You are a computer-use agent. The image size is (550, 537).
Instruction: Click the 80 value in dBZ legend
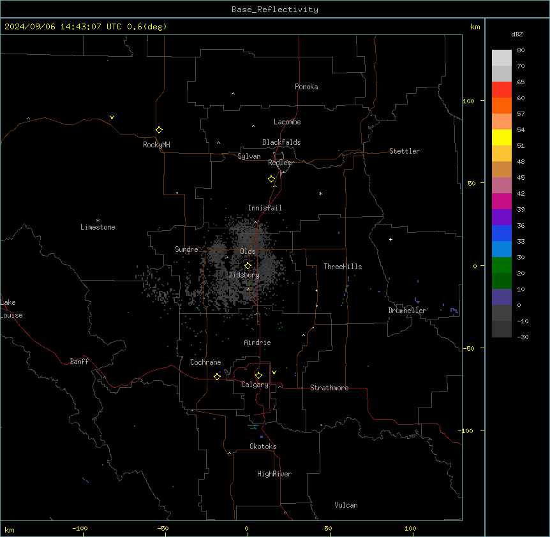521,50
